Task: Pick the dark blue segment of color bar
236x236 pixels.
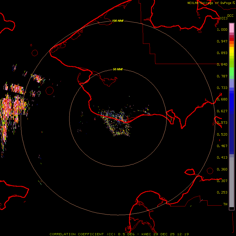Action: (232, 123)
